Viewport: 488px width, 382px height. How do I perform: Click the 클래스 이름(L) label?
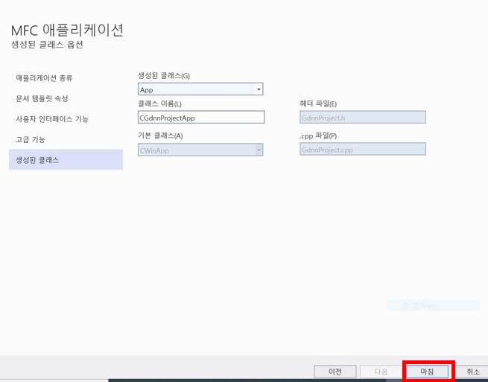pos(159,104)
